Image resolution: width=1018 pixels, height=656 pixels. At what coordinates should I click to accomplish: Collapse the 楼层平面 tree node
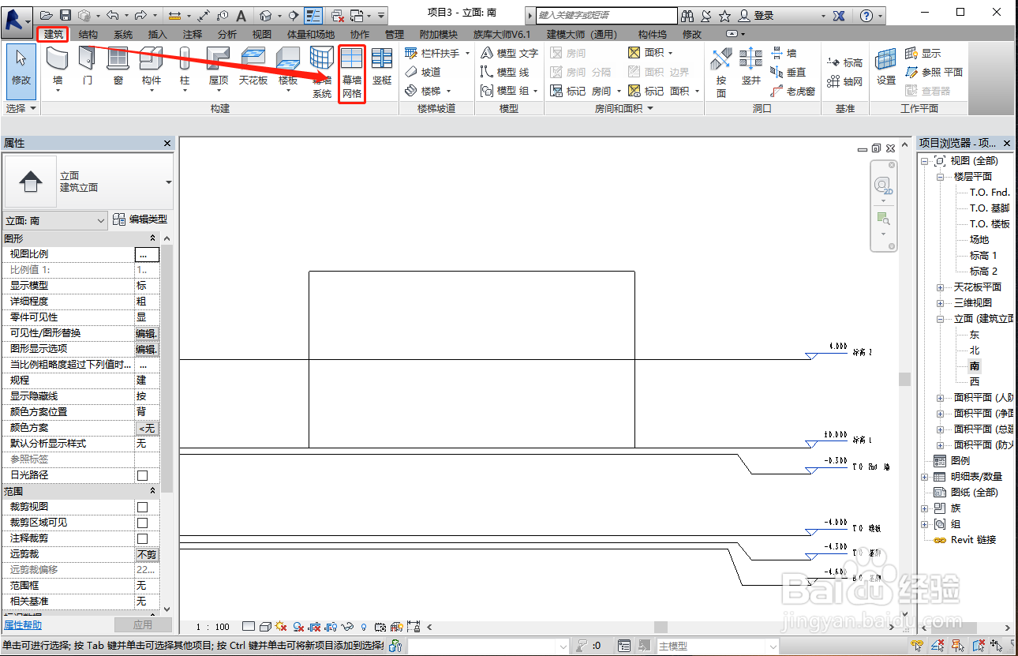[940, 177]
